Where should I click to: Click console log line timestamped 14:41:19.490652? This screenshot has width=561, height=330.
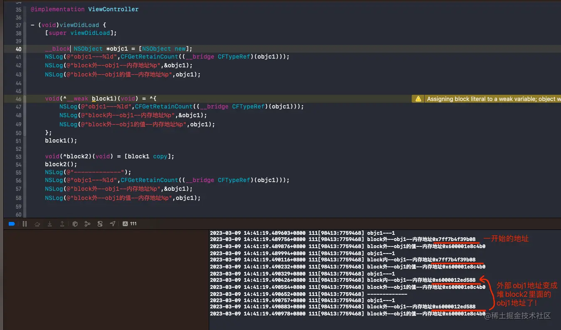point(309,294)
